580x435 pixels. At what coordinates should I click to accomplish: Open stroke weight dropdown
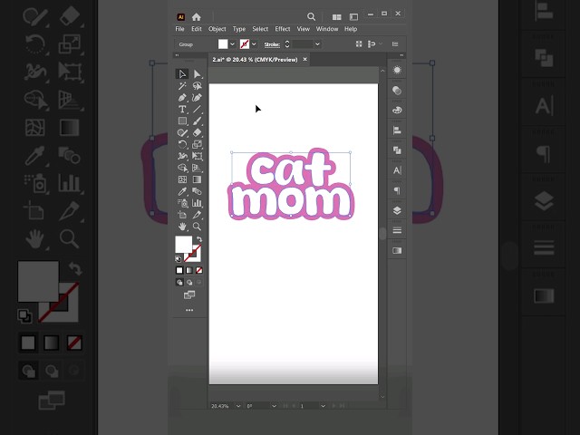click(x=317, y=44)
